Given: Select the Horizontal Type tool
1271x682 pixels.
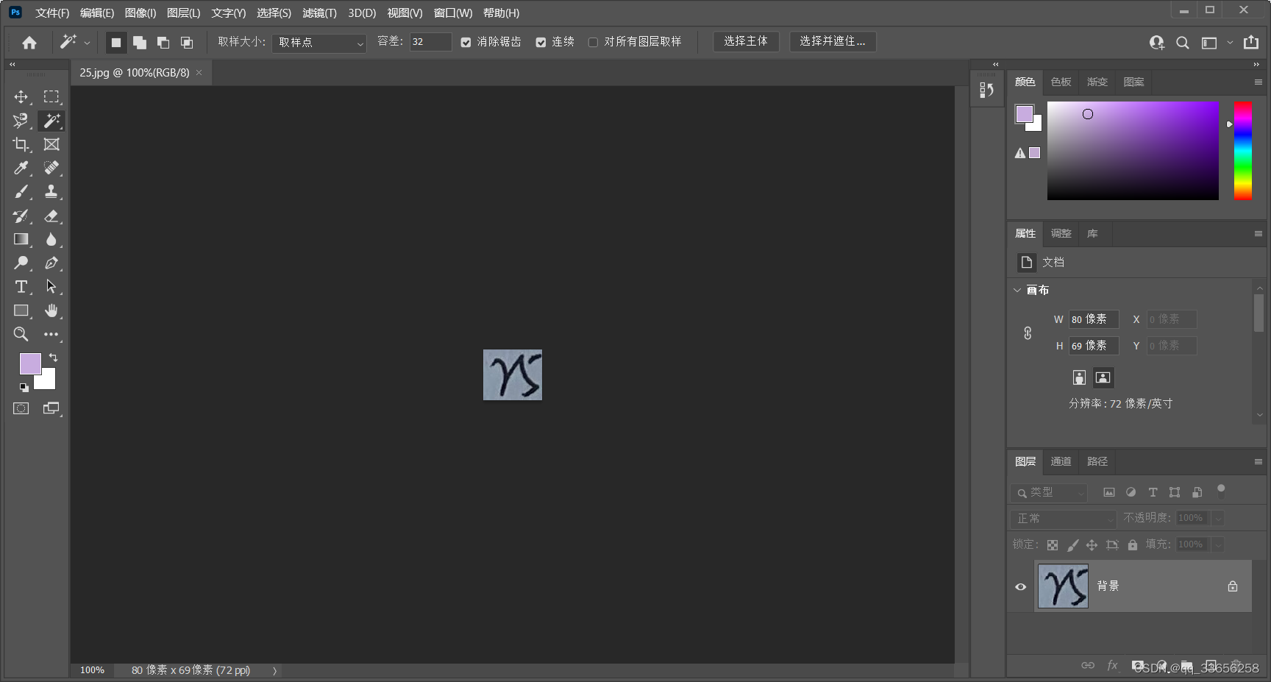Looking at the screenshot, I should pos(21,287).
